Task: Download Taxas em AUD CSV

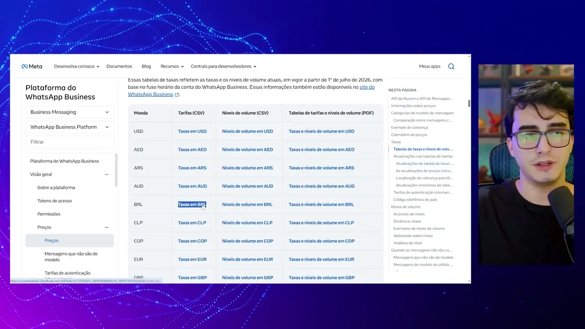Action: coord(192,186)
